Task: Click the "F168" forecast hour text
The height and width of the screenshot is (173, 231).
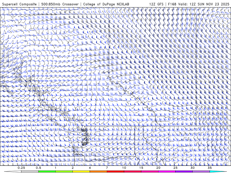Action: point(172,4)
